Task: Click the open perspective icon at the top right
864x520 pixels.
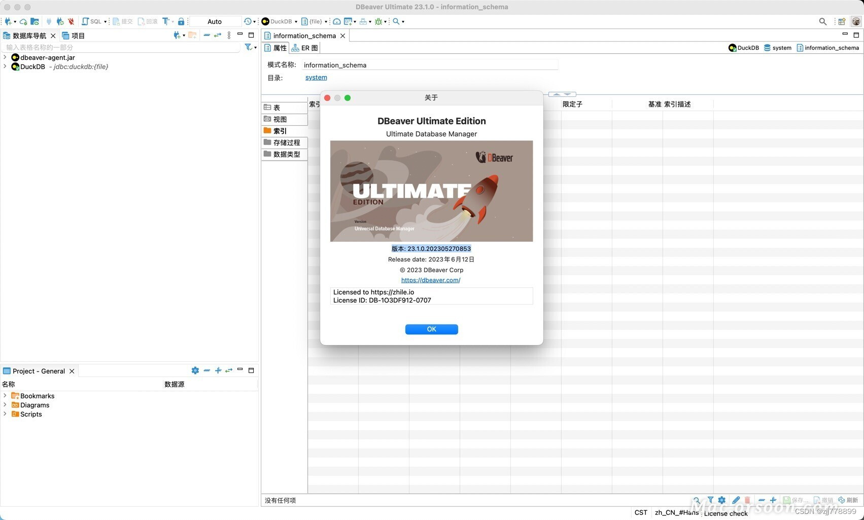Action: pos(842,21)
